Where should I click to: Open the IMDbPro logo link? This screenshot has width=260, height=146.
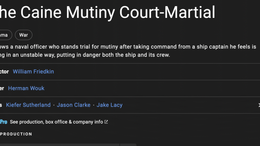(x=4, y=122)
